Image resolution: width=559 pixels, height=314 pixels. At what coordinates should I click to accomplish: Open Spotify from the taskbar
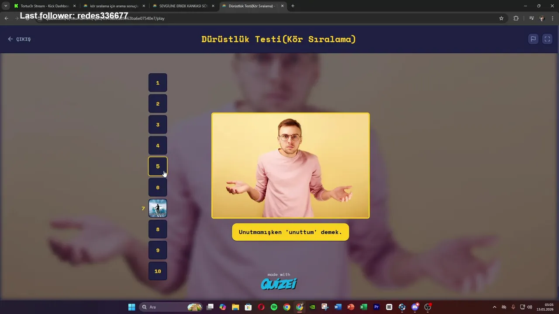click(x=274, y=307)
